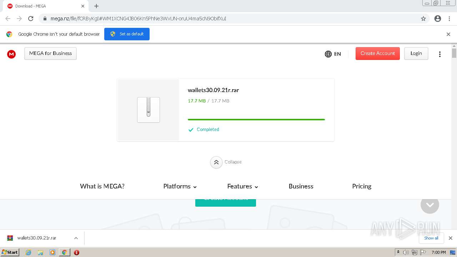Reload the page
The image size is (457, 257).
(x=31, y=19)
